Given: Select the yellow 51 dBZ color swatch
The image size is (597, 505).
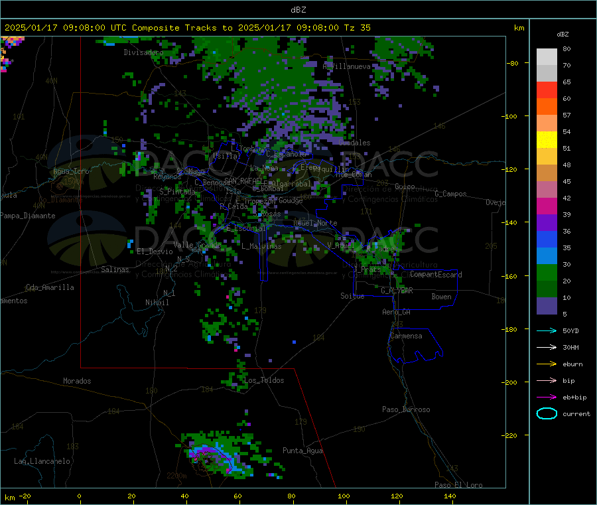Looking at the screenshot, I should [x=547, y=140].
